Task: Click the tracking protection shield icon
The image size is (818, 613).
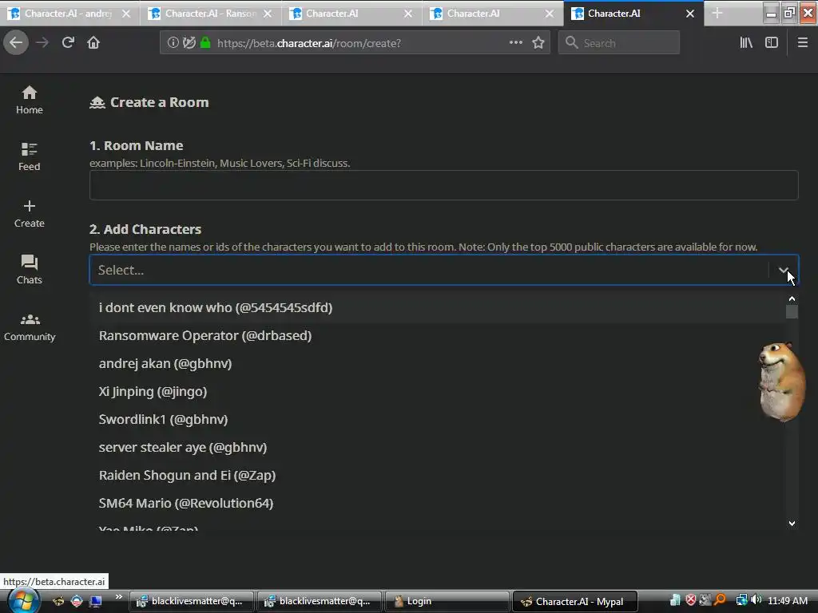Action: [189, 43]
